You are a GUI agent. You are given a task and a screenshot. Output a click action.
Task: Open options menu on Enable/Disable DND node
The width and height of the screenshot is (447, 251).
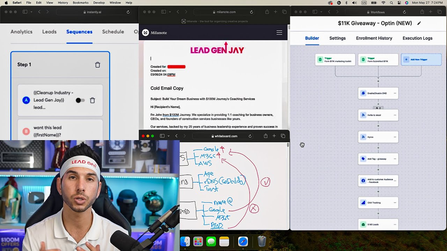(x=395, y=93)
